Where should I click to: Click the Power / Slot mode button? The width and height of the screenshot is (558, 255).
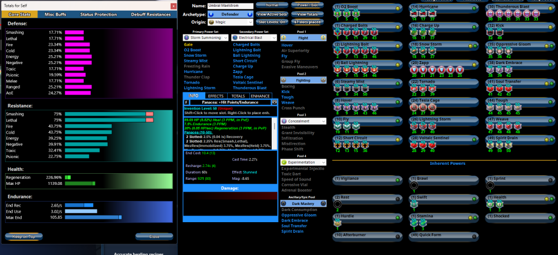(307, 6)
